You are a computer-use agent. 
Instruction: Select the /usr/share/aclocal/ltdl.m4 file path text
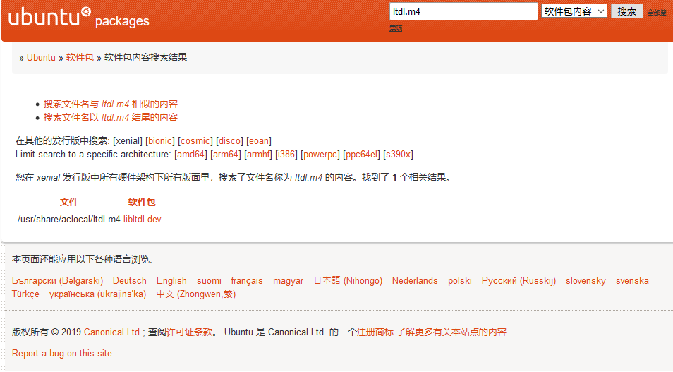(x=68, y=219)
